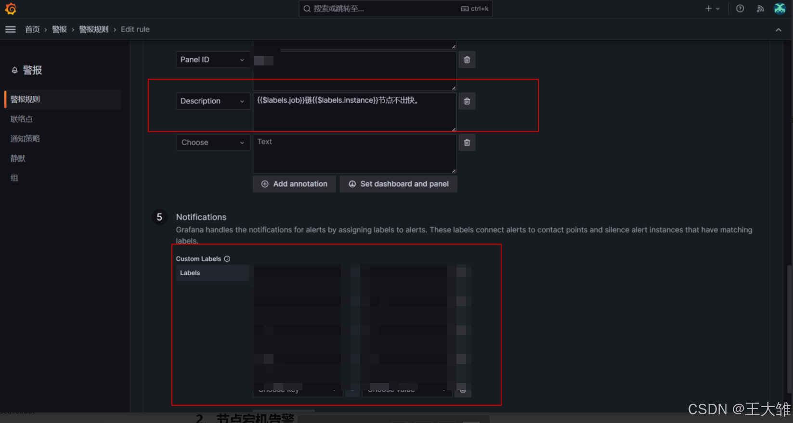The image size is (793, 423).
Task: Open the news RSS feed icon
Action: click(760, 9)
